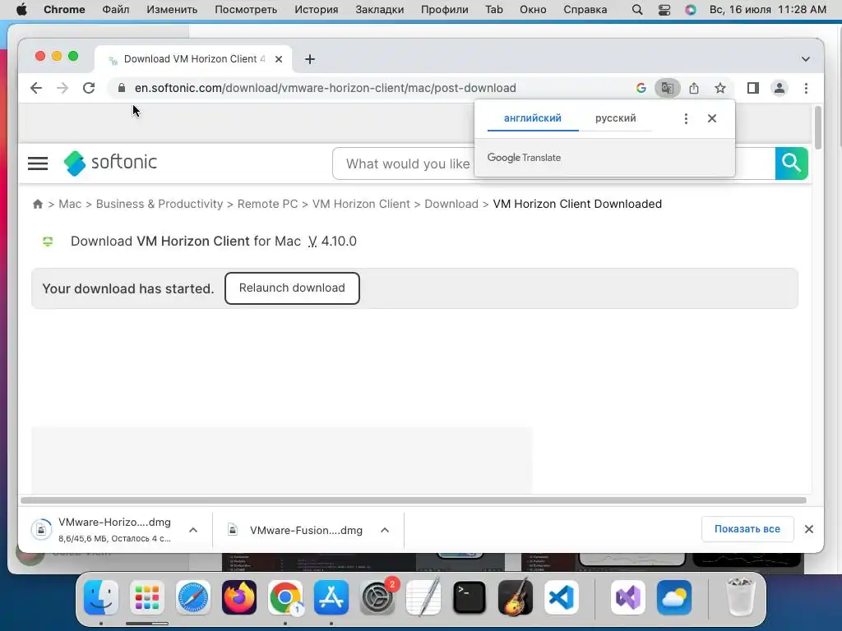The height and width of the screenshot is (631, 842).
Task: Click the Softonic logo
Action: tap(110, 163)
